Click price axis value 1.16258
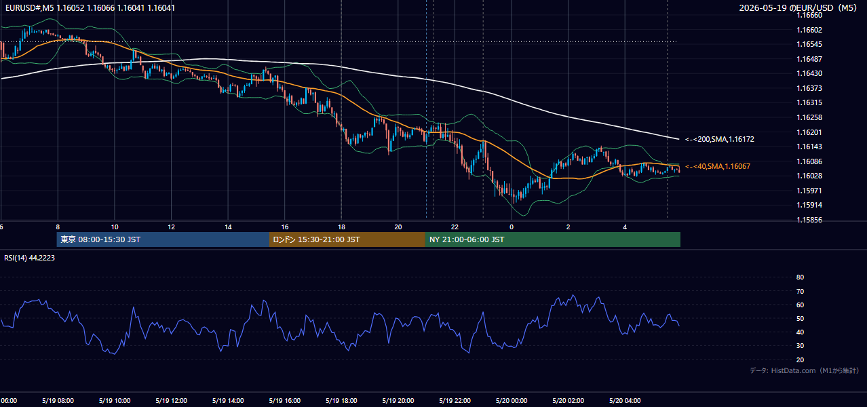Image resolution: width=867 pixels, height=407 pixels. click(809, 117)
